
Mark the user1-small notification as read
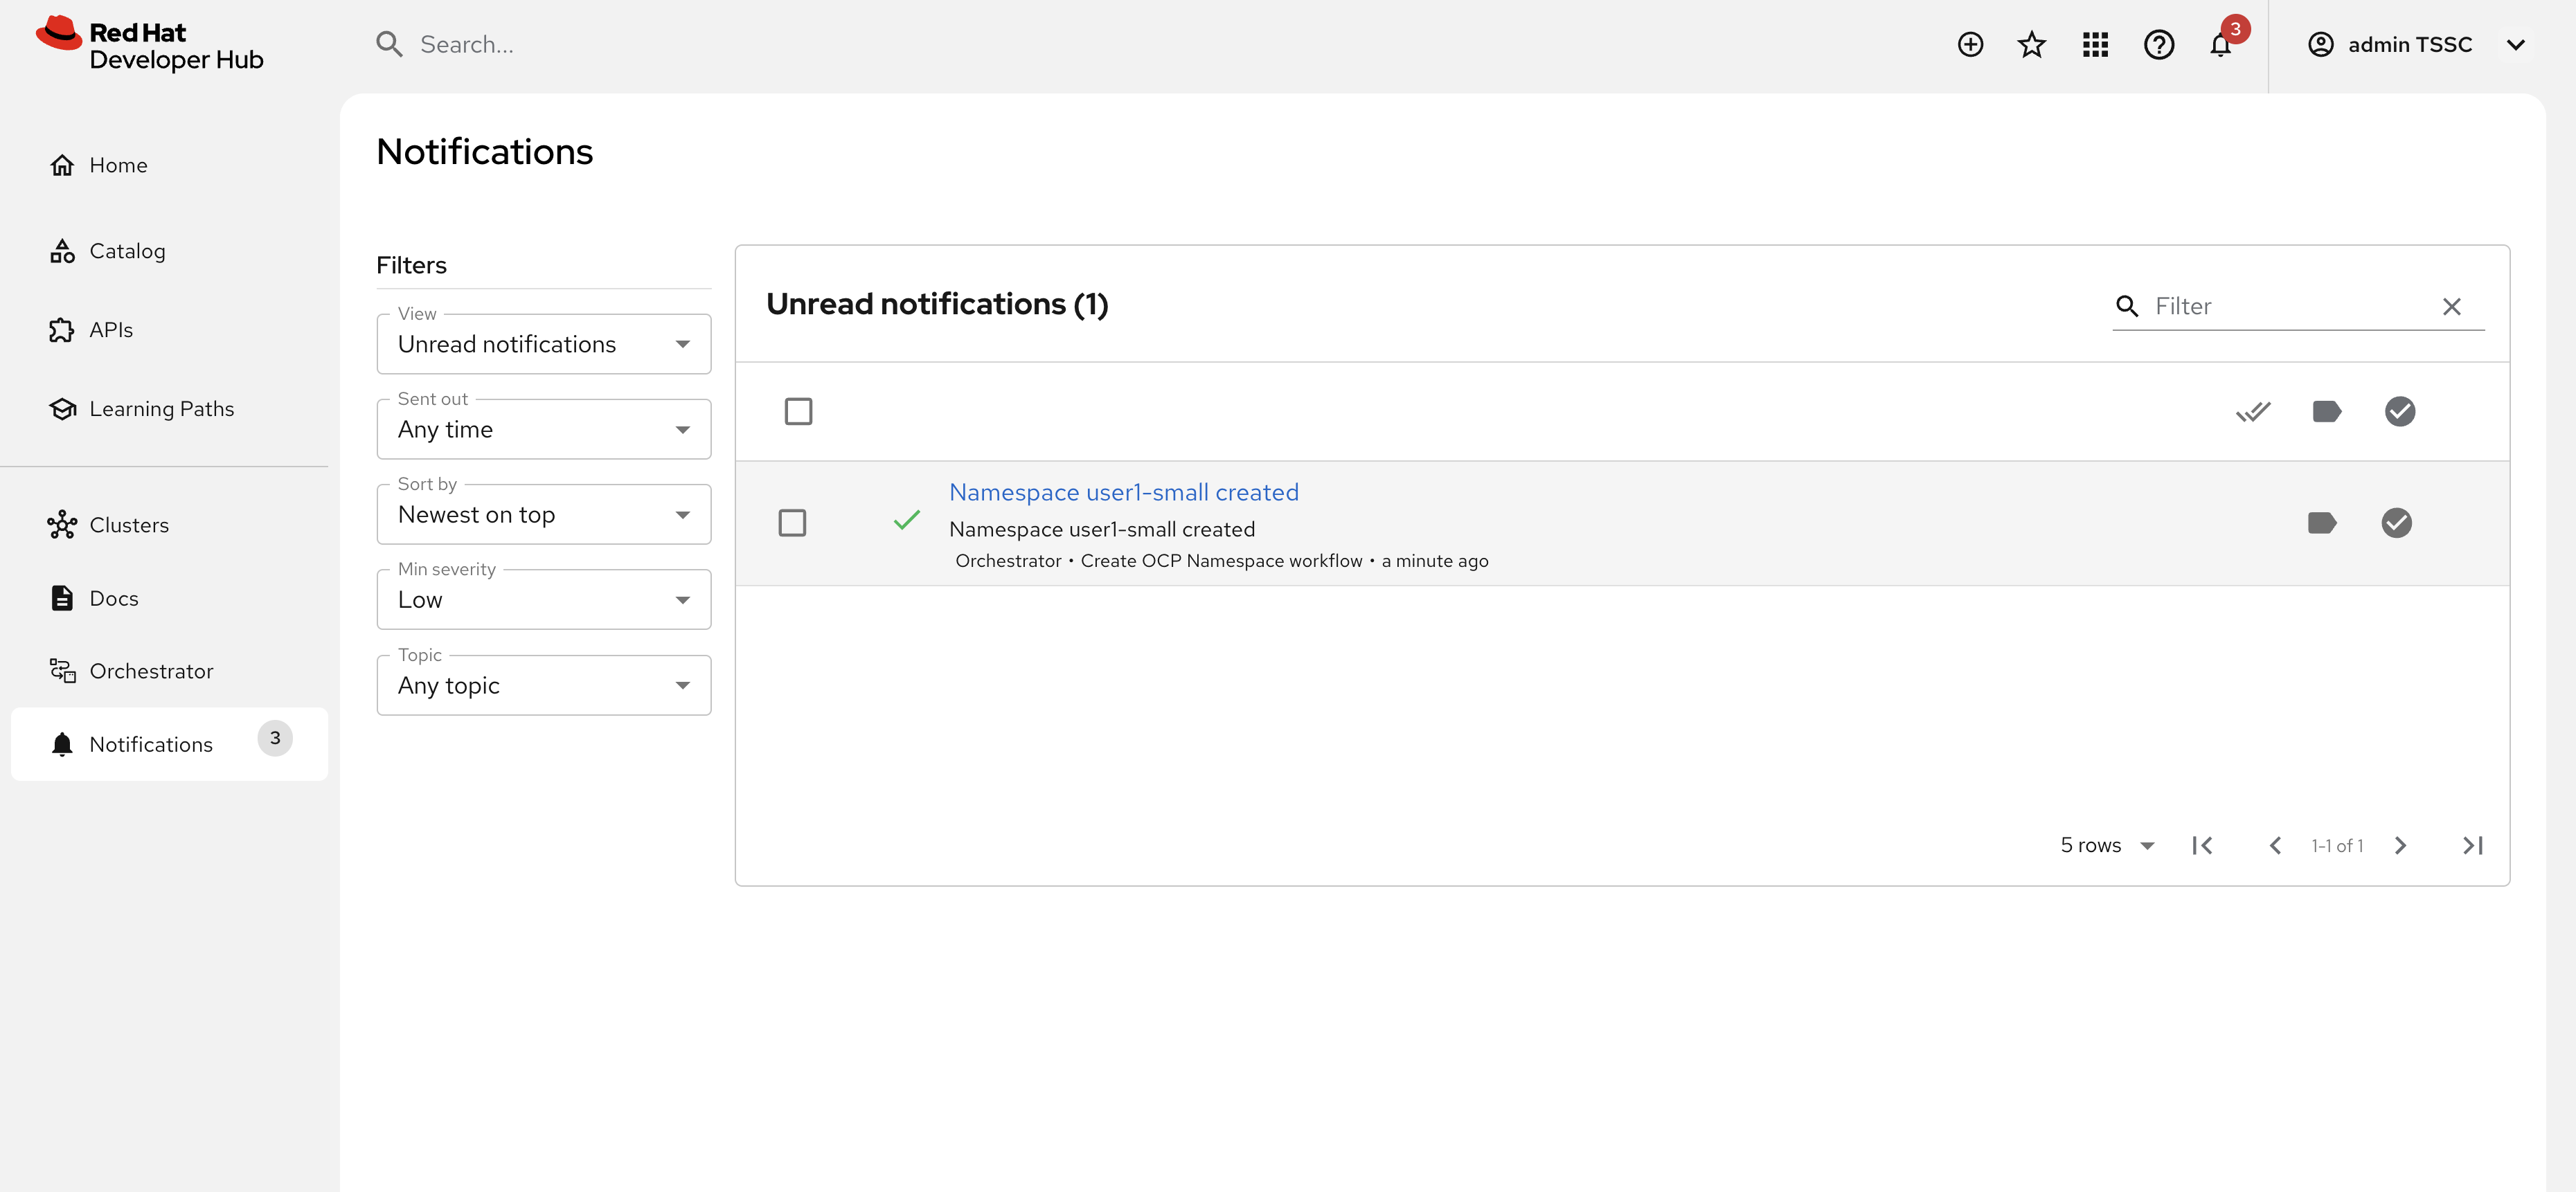[2397, 522]
